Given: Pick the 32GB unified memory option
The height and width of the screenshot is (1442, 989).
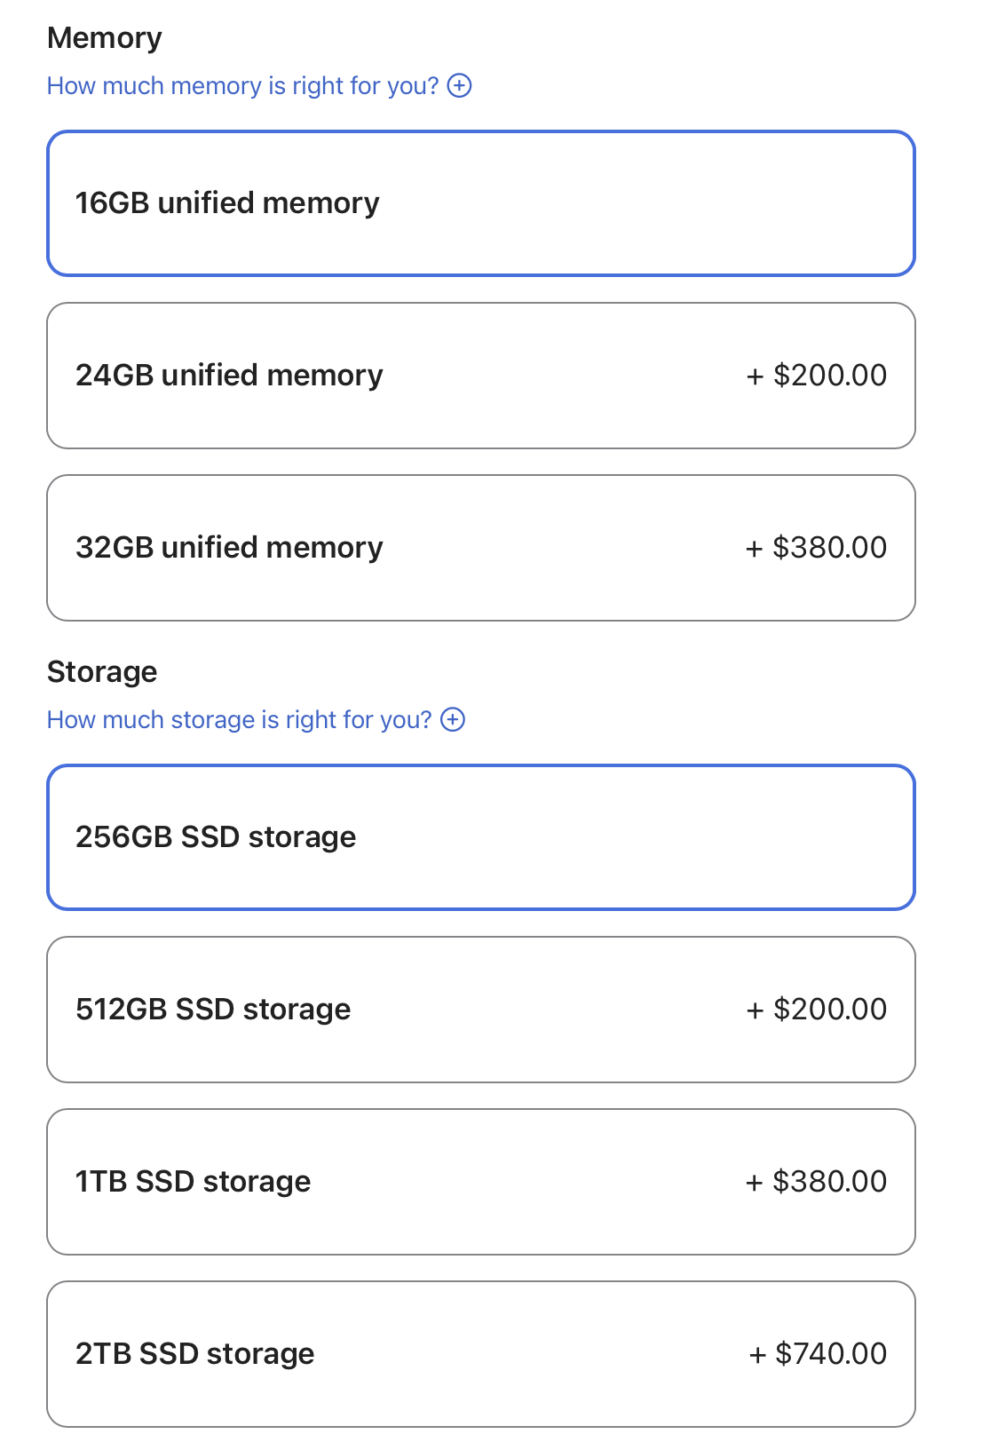Looking at the screenshot, I should 479,548.
